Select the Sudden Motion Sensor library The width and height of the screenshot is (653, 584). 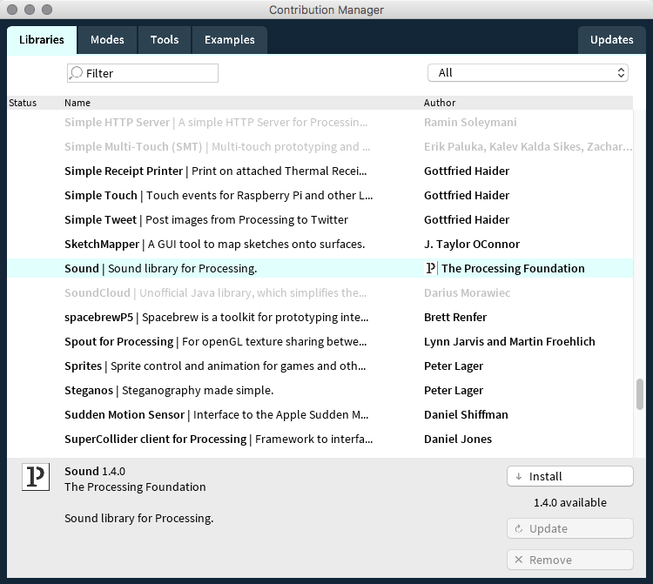320,414
